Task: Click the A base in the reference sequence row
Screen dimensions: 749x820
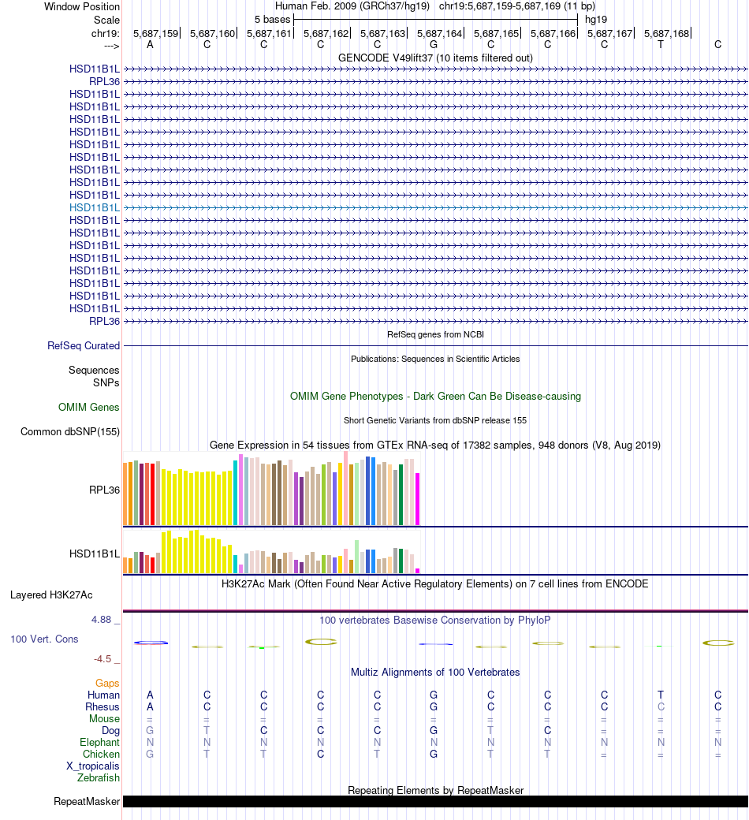Action: [x=150, y=44]
